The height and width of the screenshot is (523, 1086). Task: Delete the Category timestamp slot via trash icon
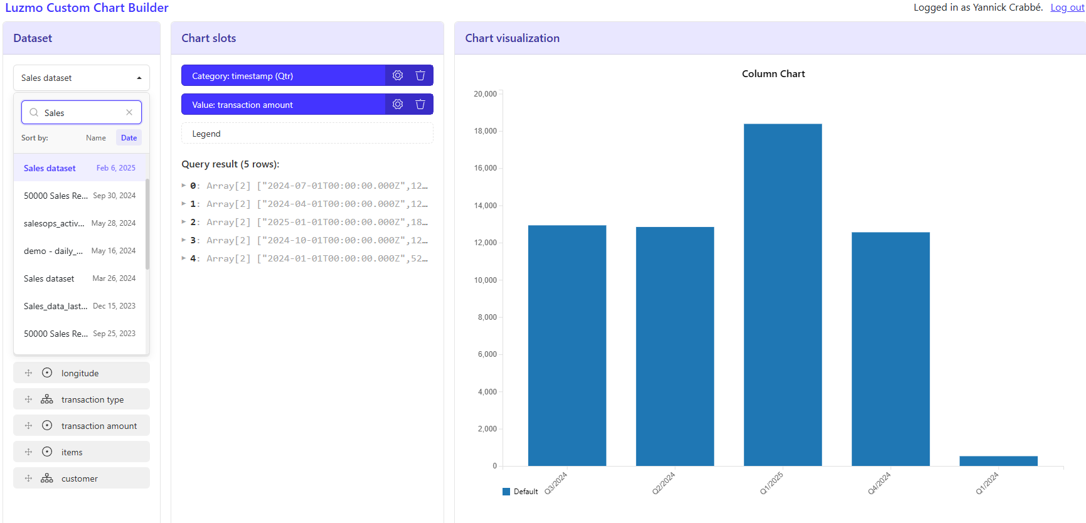[420, 75]
